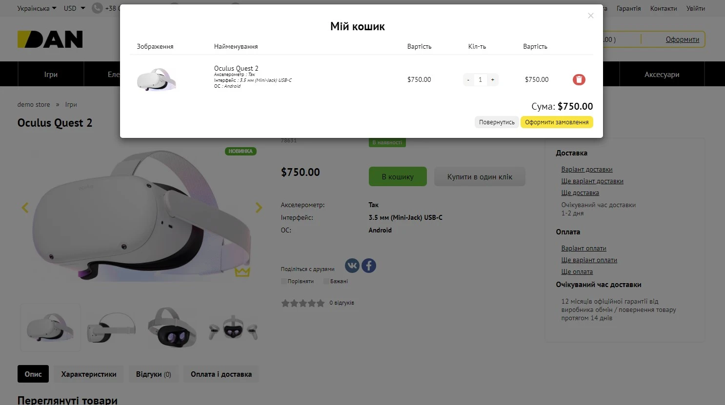Screen dimensions: 725x405
Task: Click the Facebook share icon
Action: (x=369, y=266)
